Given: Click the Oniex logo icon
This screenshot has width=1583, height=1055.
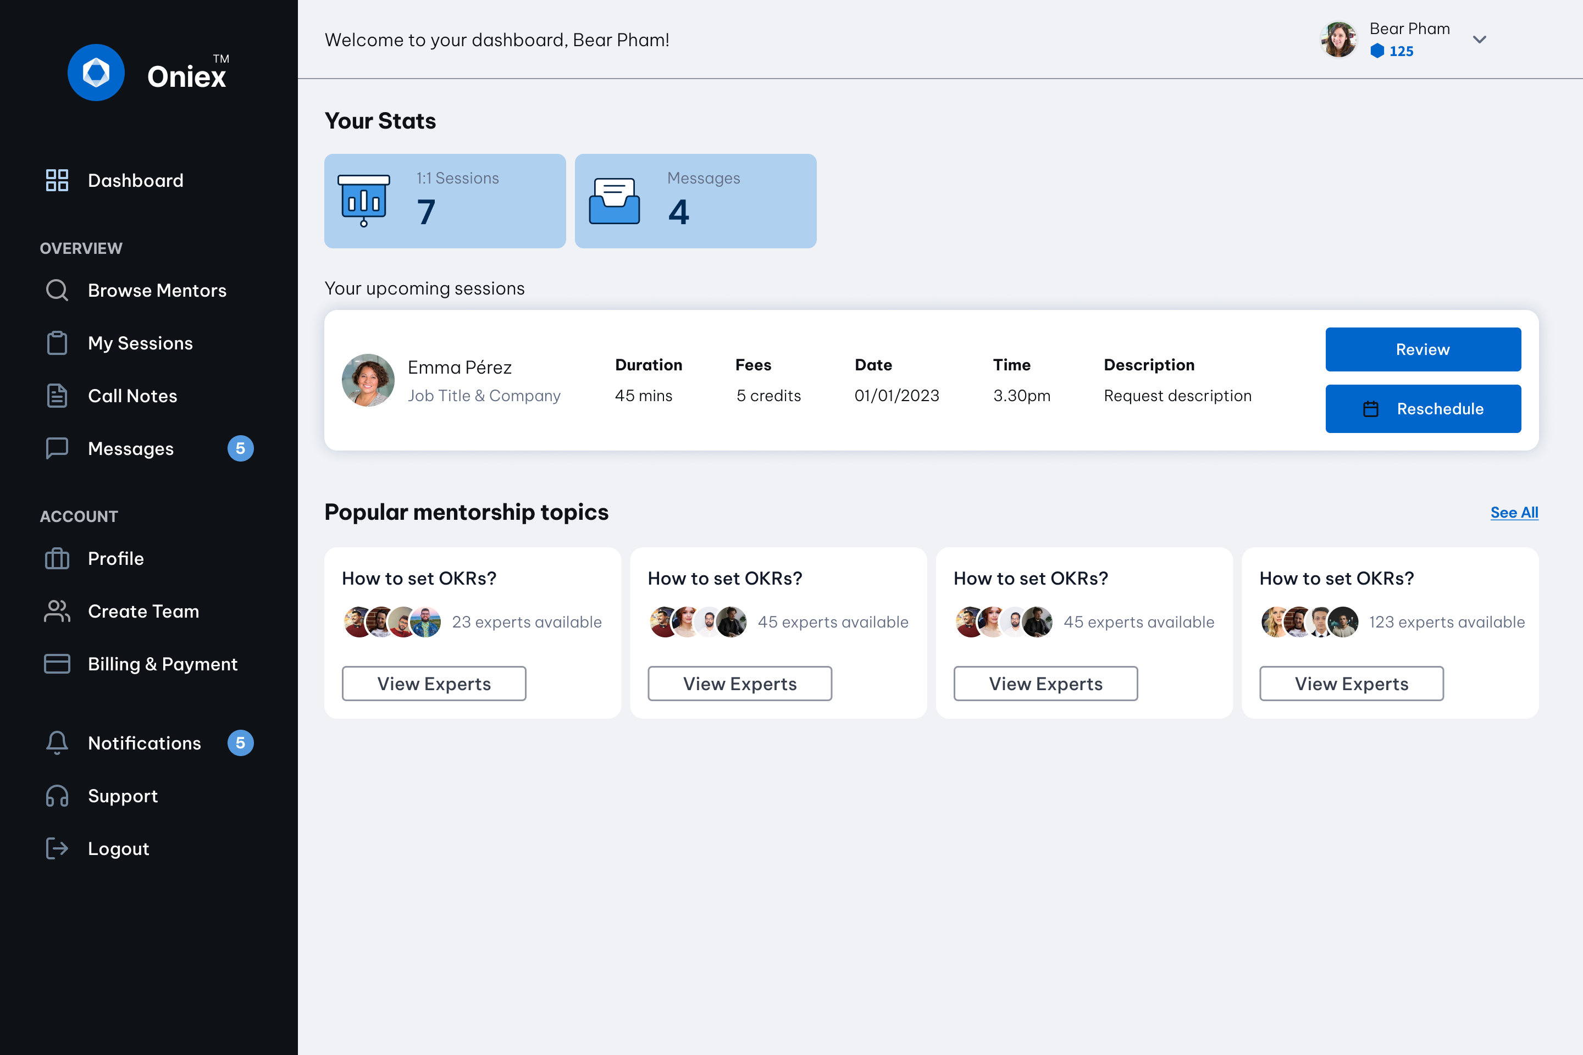Looking at the screenshot, I should 96,73.
